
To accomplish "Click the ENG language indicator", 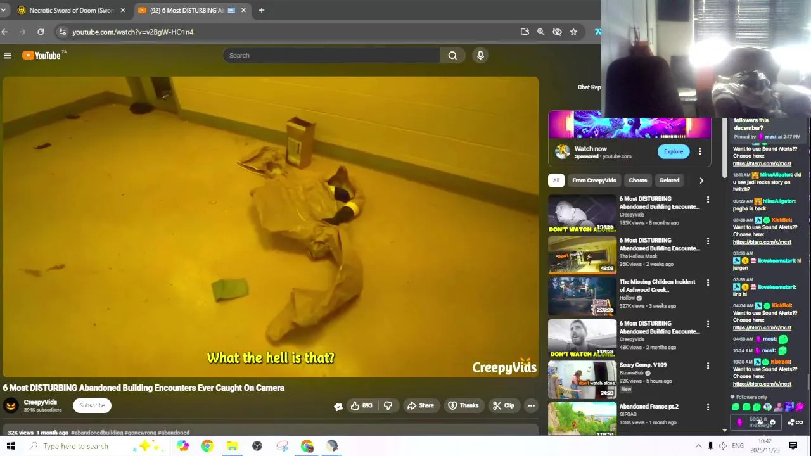I will (x=738, y=446).
